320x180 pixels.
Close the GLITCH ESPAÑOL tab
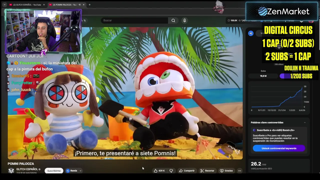click(44, 4)
